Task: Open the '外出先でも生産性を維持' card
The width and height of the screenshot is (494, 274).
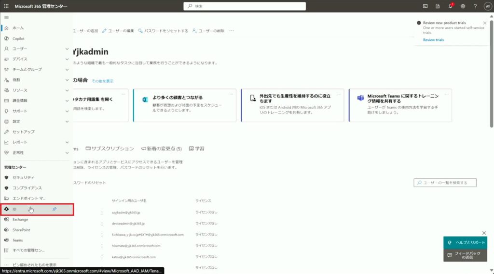Action: pyautogui.click(x=292, y=105)
